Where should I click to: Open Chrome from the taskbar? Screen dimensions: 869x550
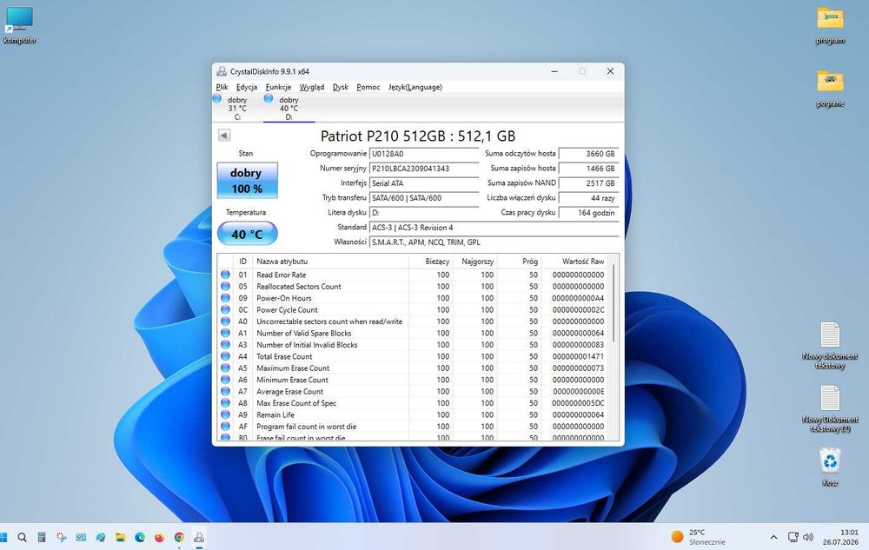[x=179, y=537]
